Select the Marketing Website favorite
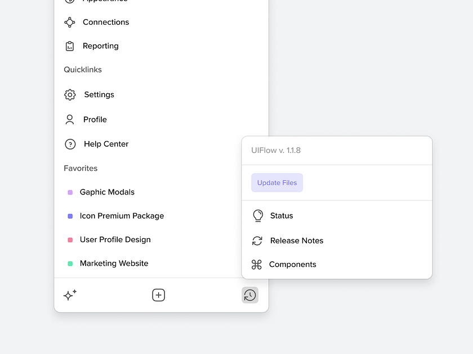The image size is (473, 354). coord(114,263)
